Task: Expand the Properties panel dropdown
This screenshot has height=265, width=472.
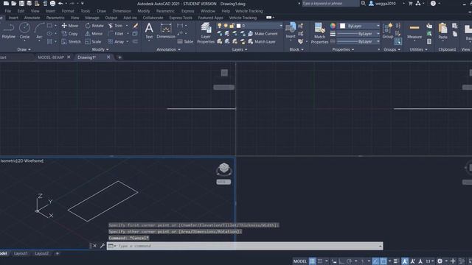Action: pyautogui.click(x=343, y=49)
